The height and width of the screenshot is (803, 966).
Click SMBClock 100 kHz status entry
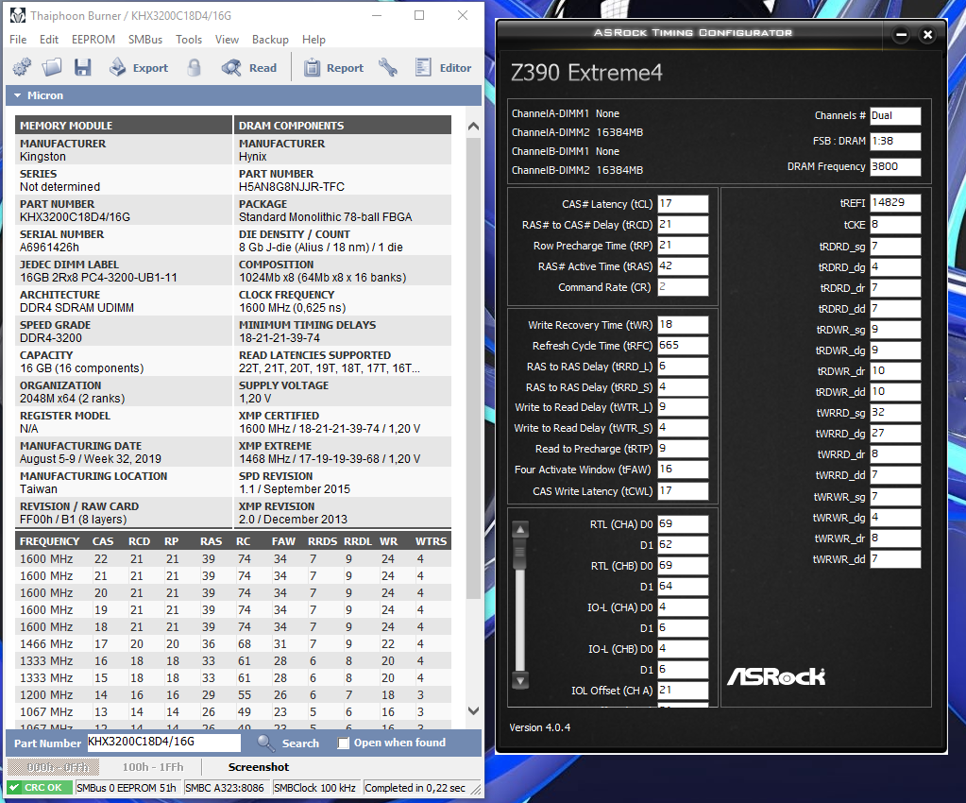tap(314, 788)
